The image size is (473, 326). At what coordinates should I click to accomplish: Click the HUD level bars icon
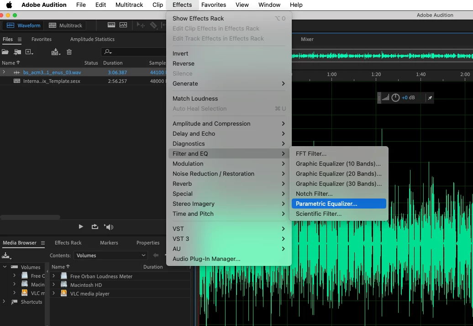pyautogui.click(x=385, y=98)
